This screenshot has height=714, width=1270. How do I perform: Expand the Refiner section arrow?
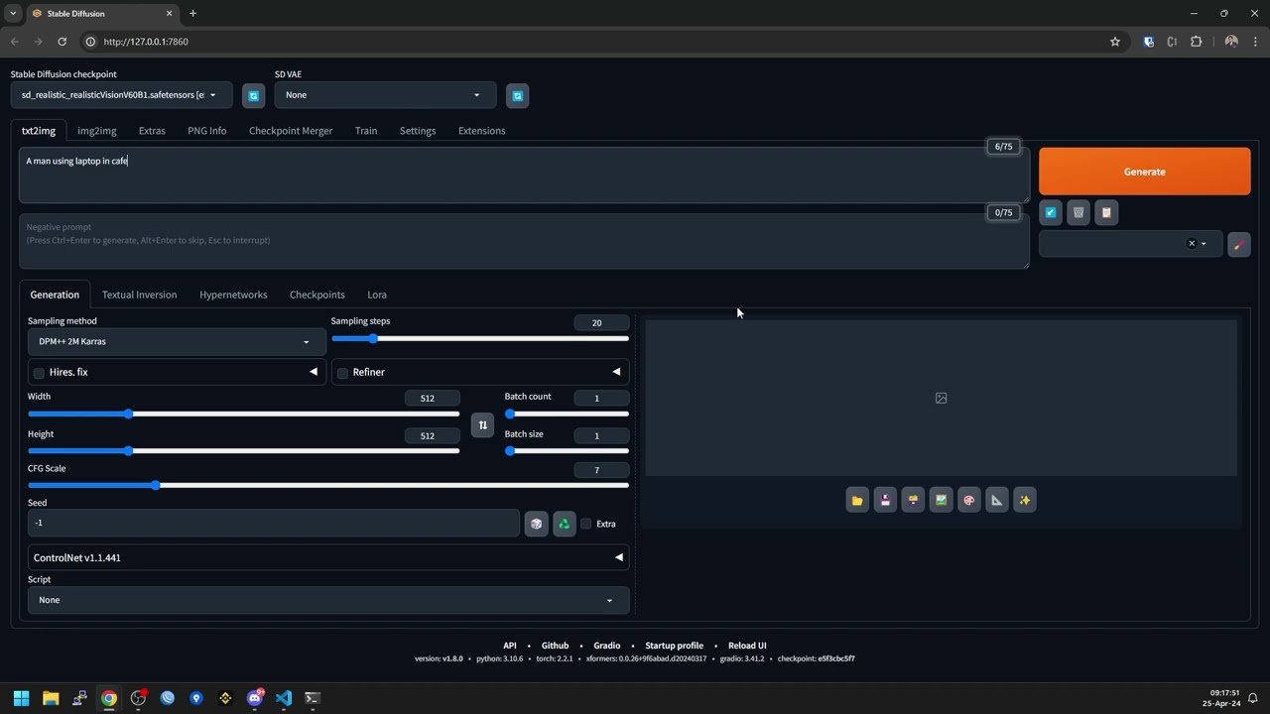(616, 372)
